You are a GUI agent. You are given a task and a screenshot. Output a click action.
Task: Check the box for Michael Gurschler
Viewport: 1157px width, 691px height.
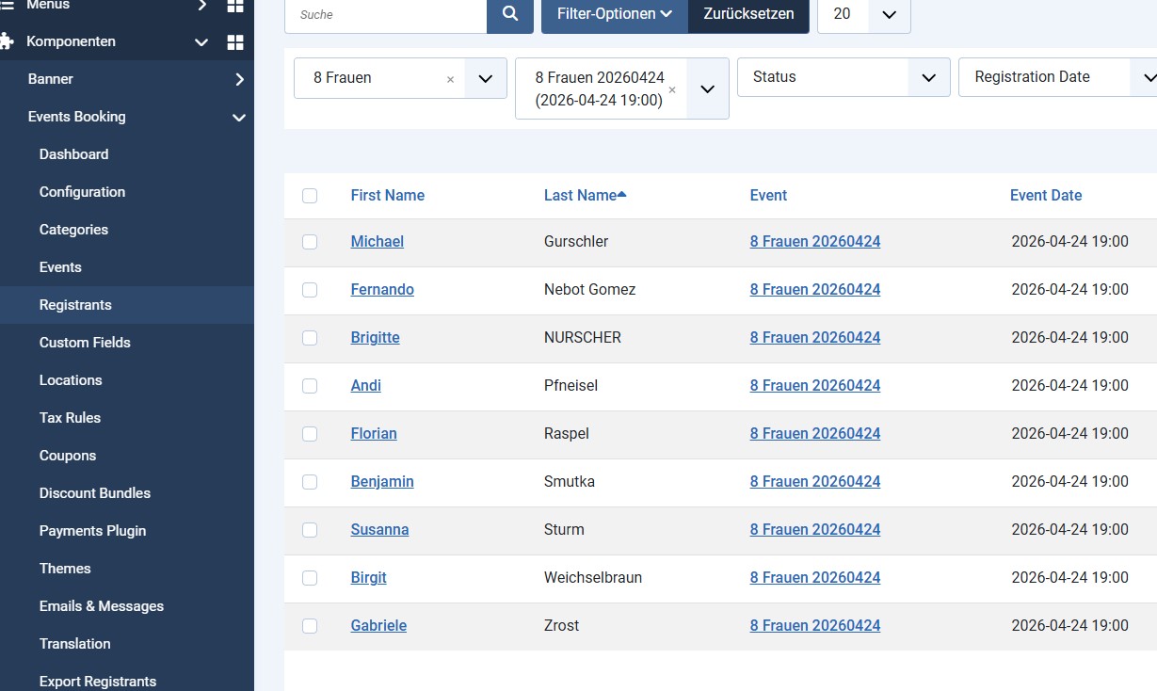tap(310, 242)
